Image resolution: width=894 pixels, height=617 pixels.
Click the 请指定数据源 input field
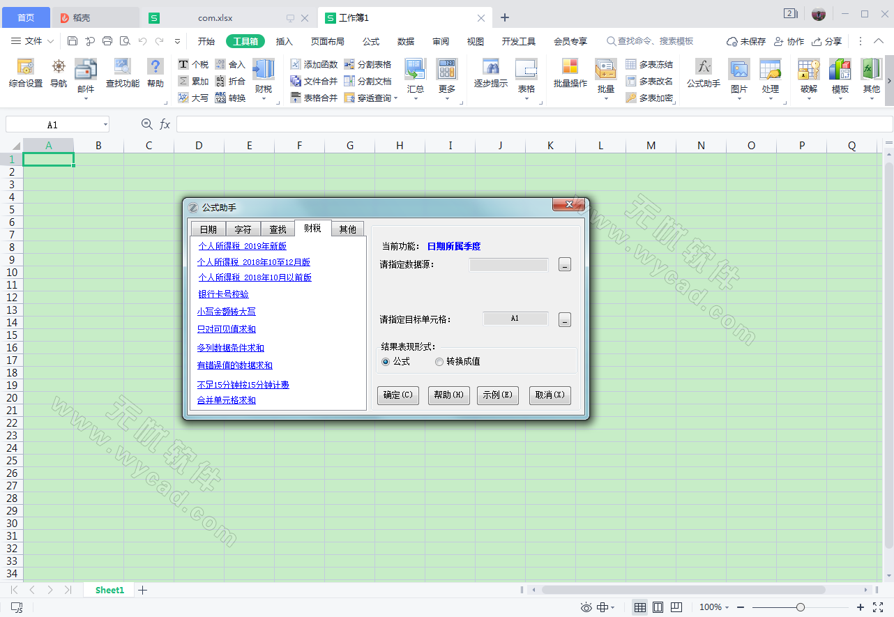point(508,264)
